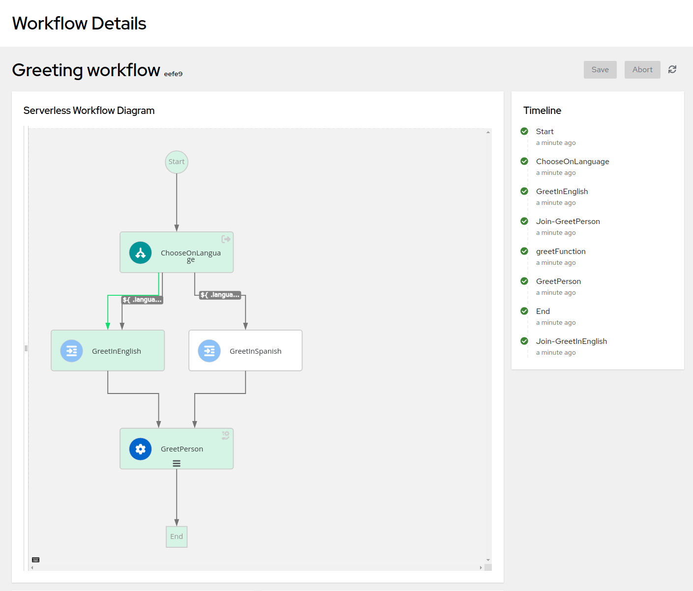Click the green check beside Start in Timeline
The height and width of the screenshot is (591, 693).
[524, 131]
